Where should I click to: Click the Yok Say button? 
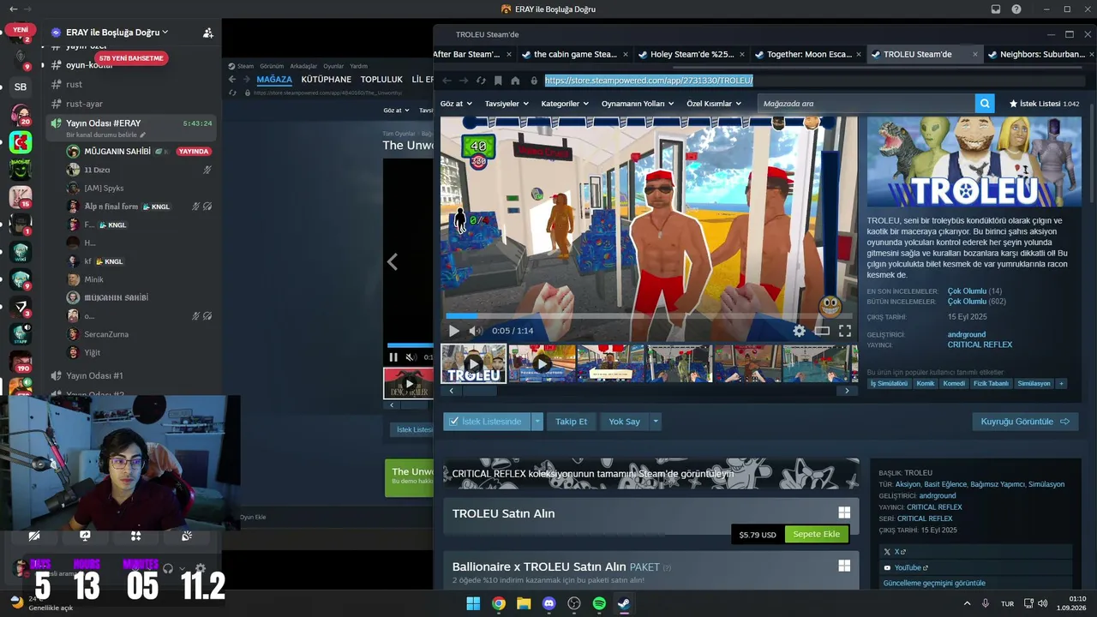(624, 422)
